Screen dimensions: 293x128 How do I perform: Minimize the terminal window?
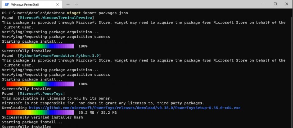(x=264, y=4)
